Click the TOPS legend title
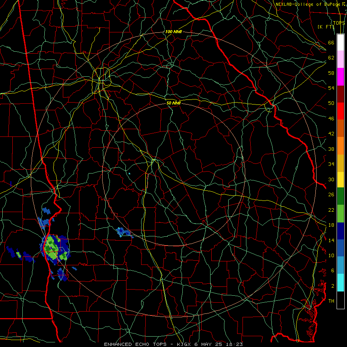 pos(339,23)
